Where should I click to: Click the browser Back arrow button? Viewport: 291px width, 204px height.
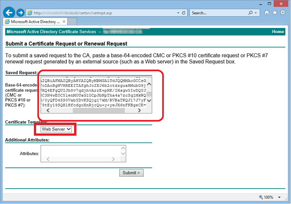tap(9, 13)
